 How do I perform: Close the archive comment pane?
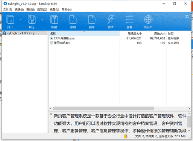(x=51, y=114)
